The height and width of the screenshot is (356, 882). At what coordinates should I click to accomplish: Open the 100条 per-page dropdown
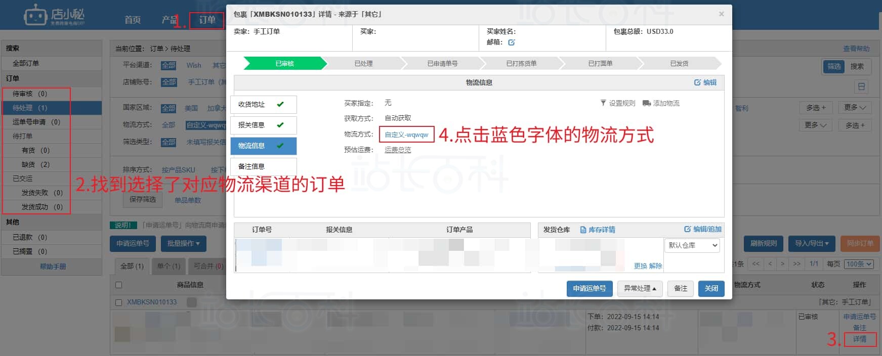tap(859, 264)
